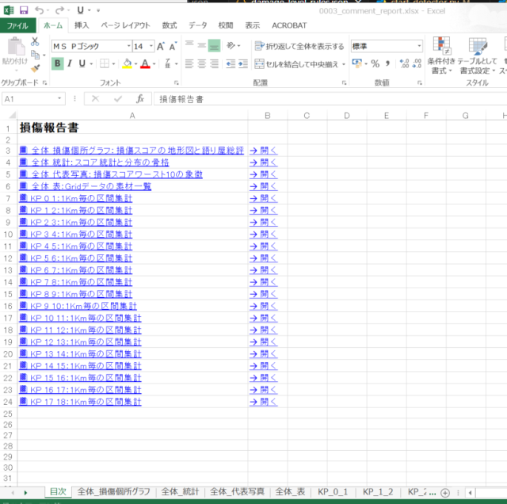Click the Cut scissors icon

click(35, 41)
